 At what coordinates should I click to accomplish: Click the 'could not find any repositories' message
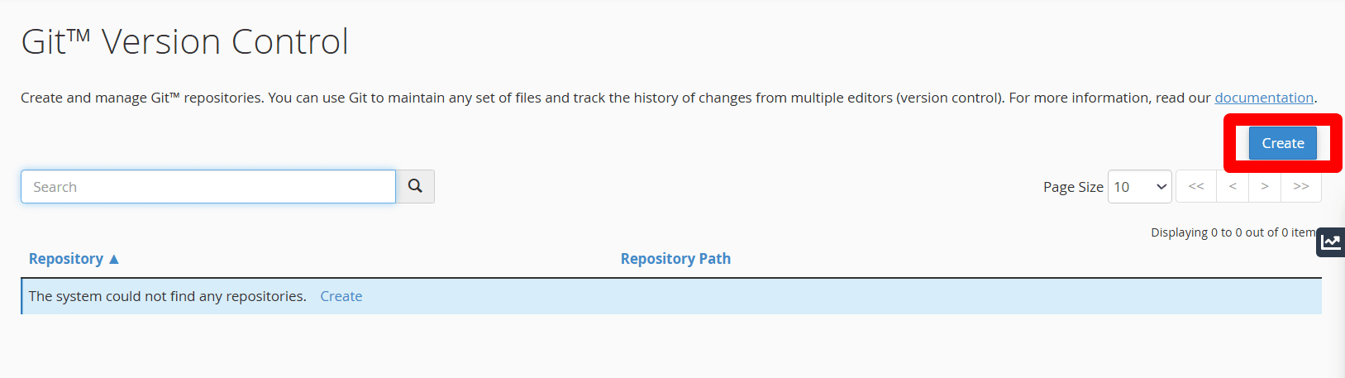click(x=168, y=296)
